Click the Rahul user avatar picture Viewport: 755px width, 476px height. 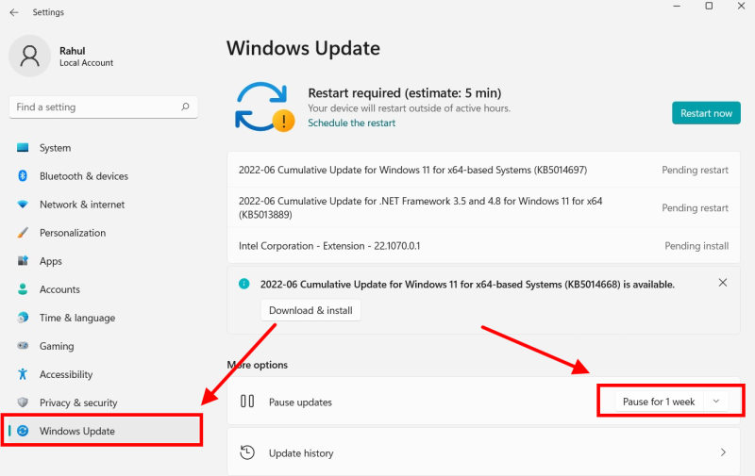[30, 56]
